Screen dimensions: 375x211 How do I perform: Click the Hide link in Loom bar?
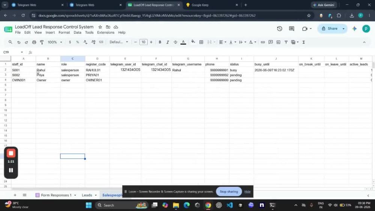[247, 192]
